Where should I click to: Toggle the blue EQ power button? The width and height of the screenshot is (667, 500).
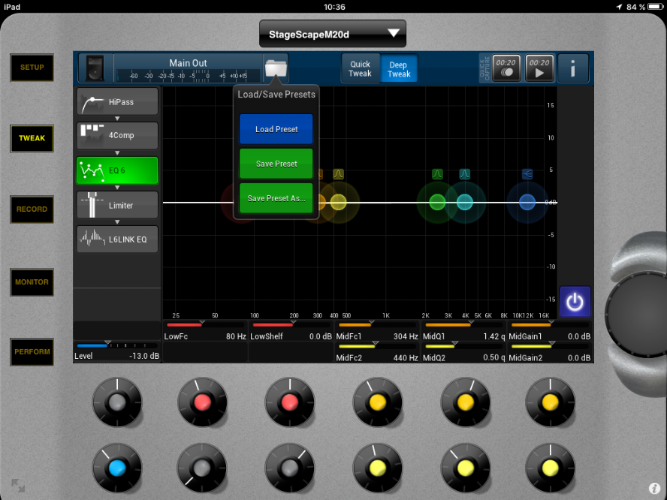pyautogui.click(x=575, y=302)
